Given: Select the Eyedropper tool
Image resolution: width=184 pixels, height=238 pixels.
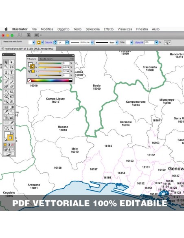Looking at the screenshot, I should [6, 112].
